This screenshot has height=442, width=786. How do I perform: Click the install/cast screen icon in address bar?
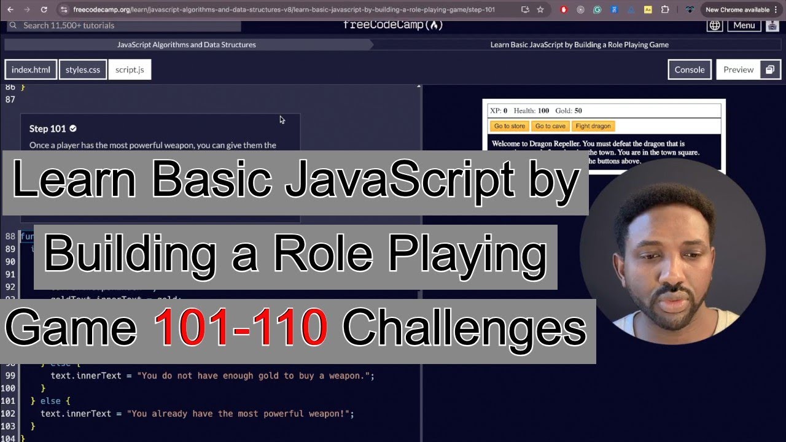(525, 10)
